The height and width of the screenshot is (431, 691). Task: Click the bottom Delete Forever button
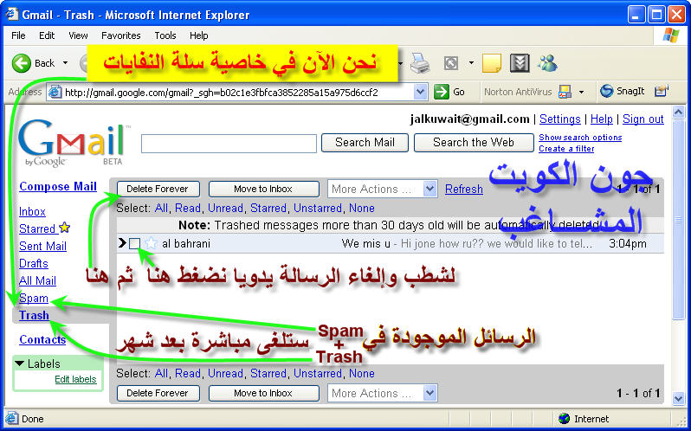point(158,393)
